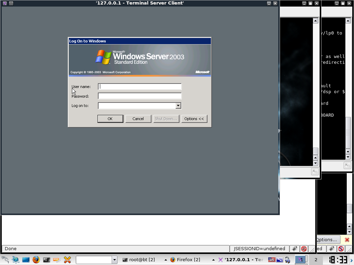This screenshot has width=354, height=265.
Task: Click the 18:33 clock
Action: 338,260
